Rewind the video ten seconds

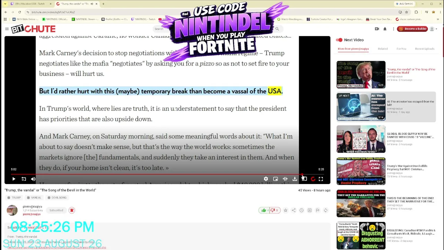tap(24, 179)
